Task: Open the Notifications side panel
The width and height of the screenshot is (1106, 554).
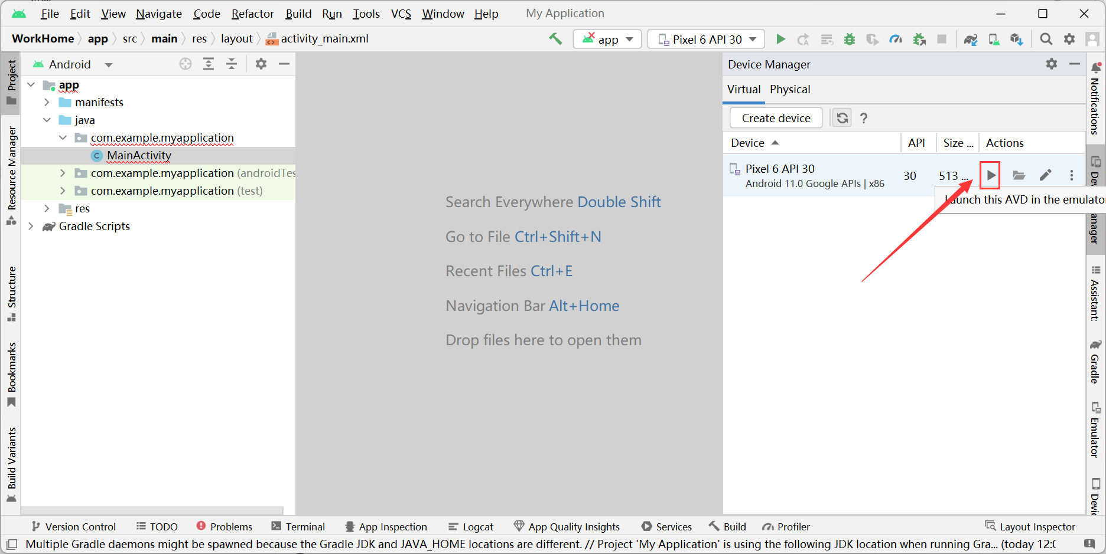Action: click(x=1095, y=97)
